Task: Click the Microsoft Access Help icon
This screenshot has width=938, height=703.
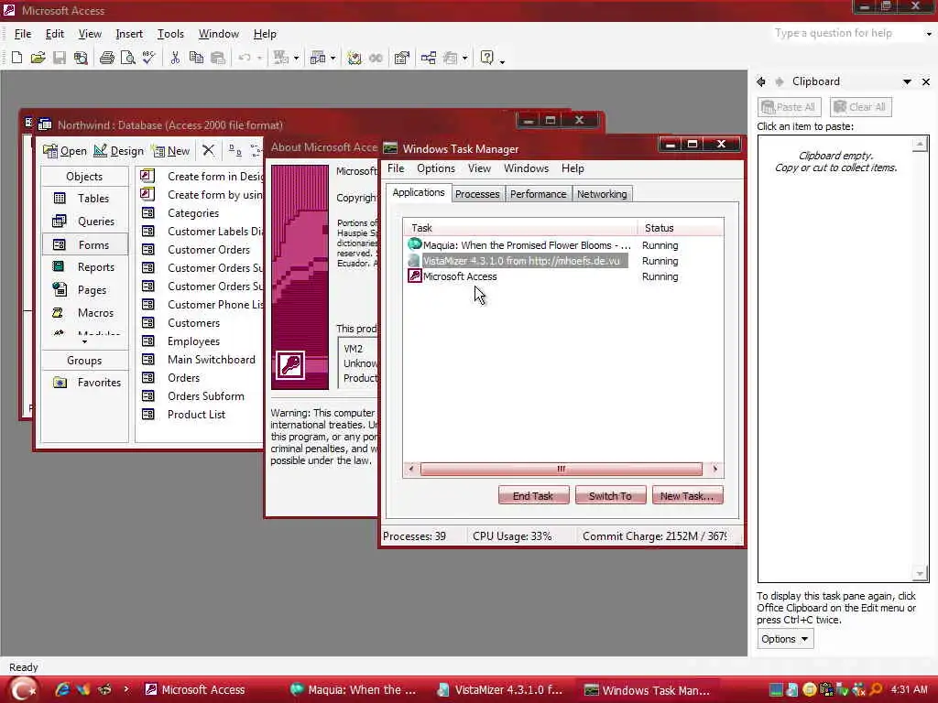Action: click(487, 58)
